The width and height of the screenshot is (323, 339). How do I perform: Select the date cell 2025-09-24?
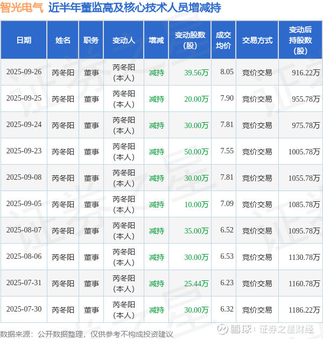(24, 125)
